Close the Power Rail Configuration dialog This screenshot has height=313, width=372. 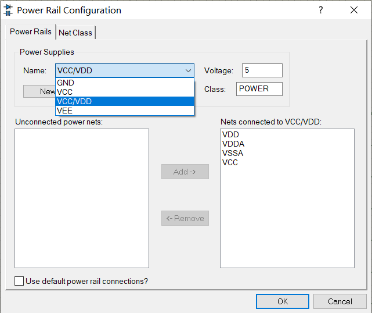click(354, 10)
